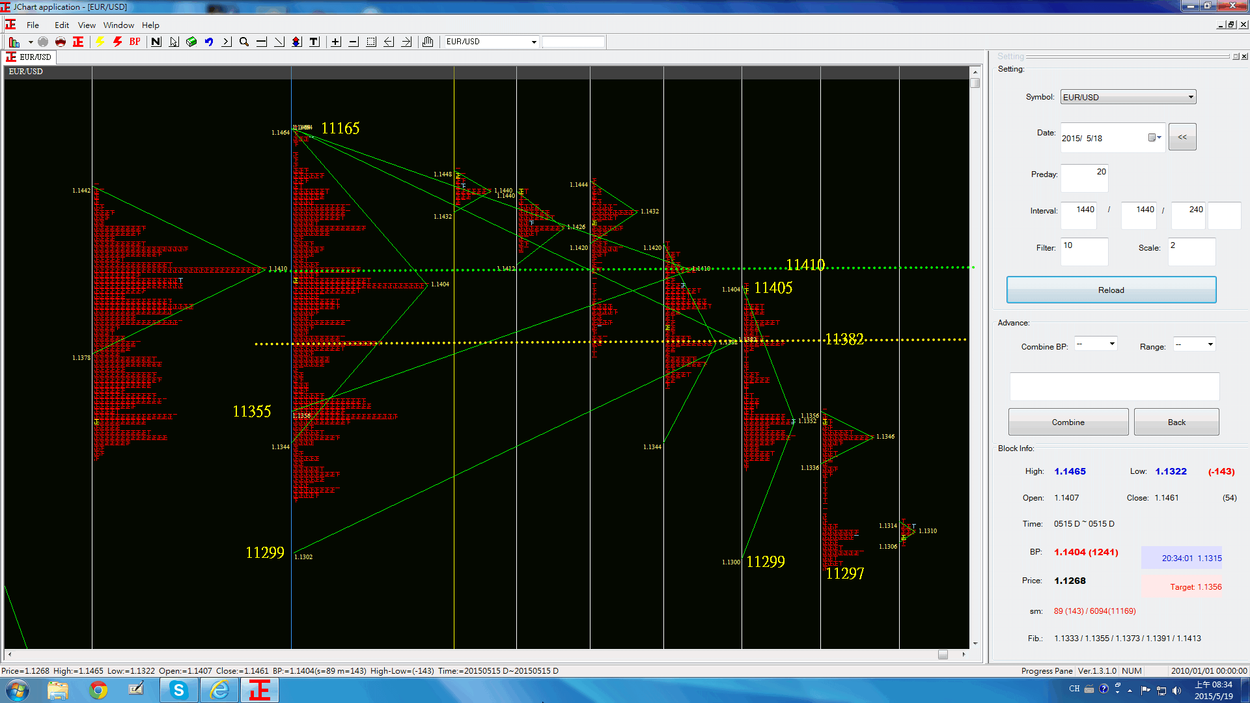This screenshot has height=703, width=1250.
Task: Click the 11382 yellow level label
Action: coord(844,339)
